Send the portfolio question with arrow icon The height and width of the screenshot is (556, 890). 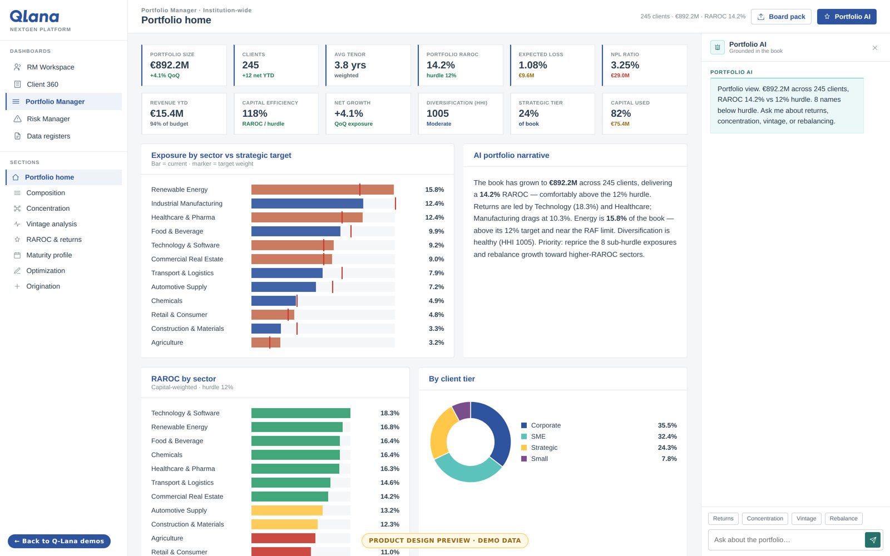[873, 540]
